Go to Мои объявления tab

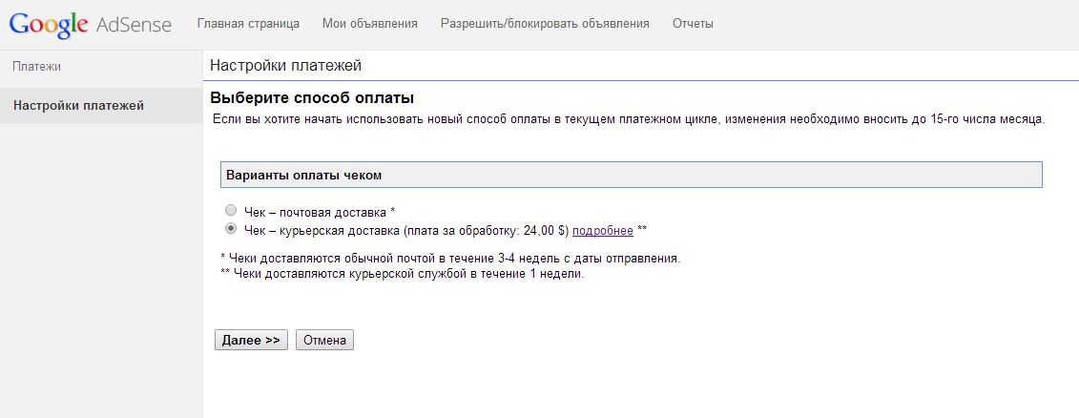point(369,24)
